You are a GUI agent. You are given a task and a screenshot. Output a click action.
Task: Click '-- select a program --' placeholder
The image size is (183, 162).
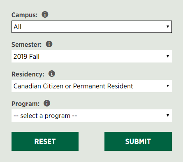coord(45,116)
